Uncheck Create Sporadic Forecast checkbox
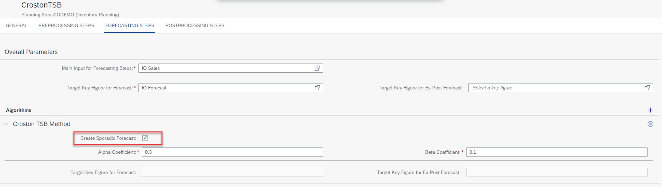Screen dimensions: 662x187 (145, 138)
